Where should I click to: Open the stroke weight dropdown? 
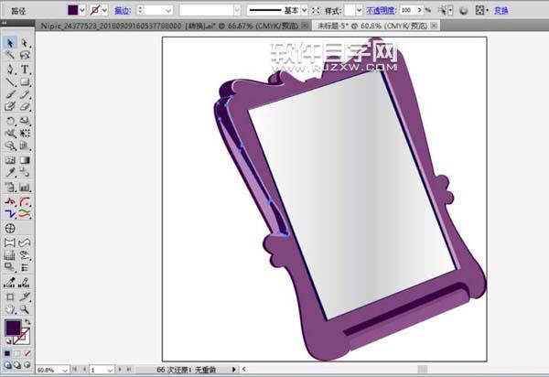[x=168, y=10]
